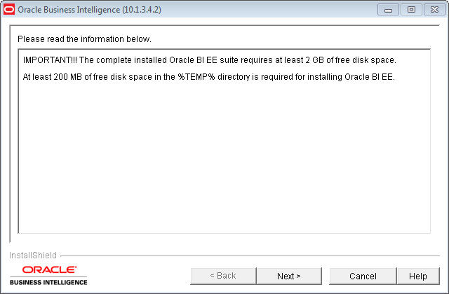Maximize the installer window
The width and height of the screenshot is (449, 294).
(x=411, y=10)
